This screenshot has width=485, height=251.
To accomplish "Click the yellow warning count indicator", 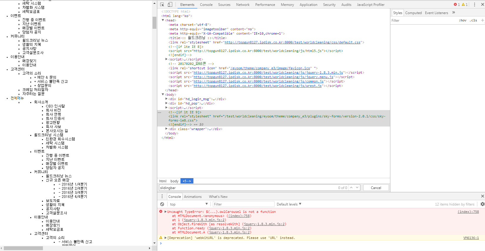I will (x=465, y=5).
